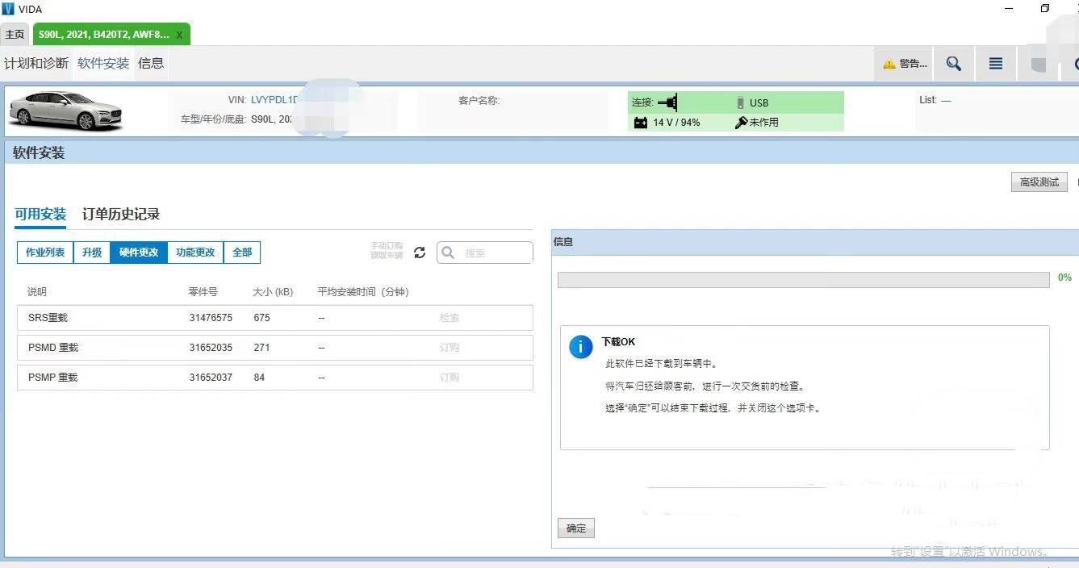Open the 软件安装 menu
Viewport: 1079px width, 568px height.
pyautogui.click(x=103, y=63)
